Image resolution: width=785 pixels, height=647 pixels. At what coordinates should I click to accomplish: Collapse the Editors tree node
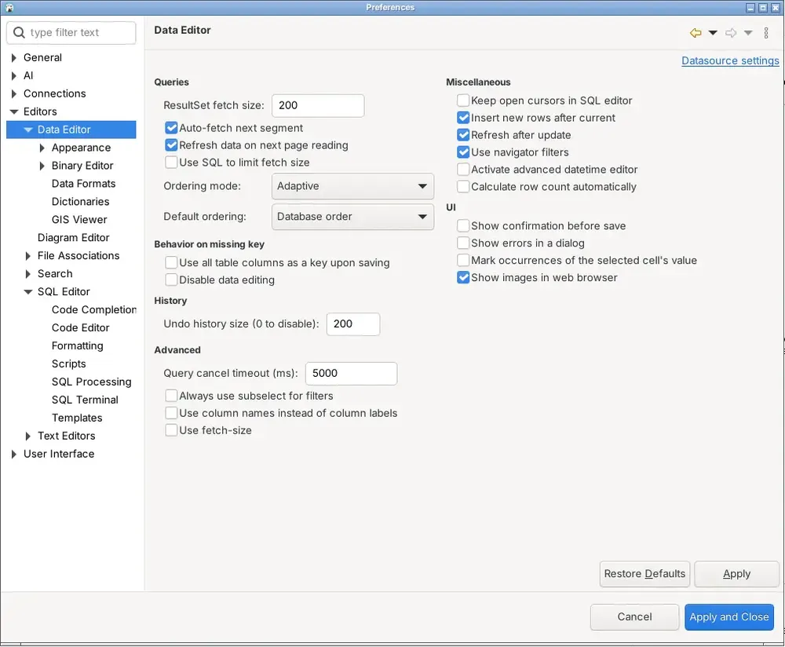pos(14,111)
